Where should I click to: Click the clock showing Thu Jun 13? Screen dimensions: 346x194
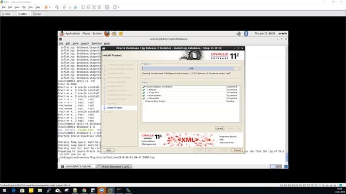tap(265, 33)
